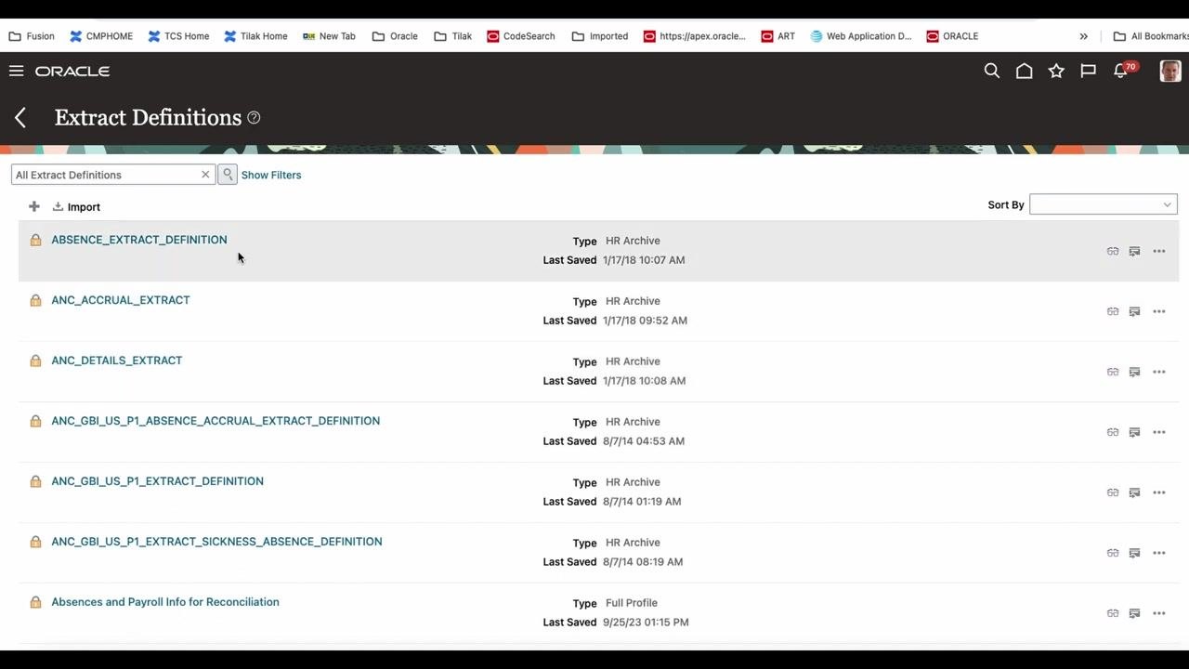Click lock icon beside ANC_ACCRUAL_EXTRACT
1189x669 pixels.
35,300
